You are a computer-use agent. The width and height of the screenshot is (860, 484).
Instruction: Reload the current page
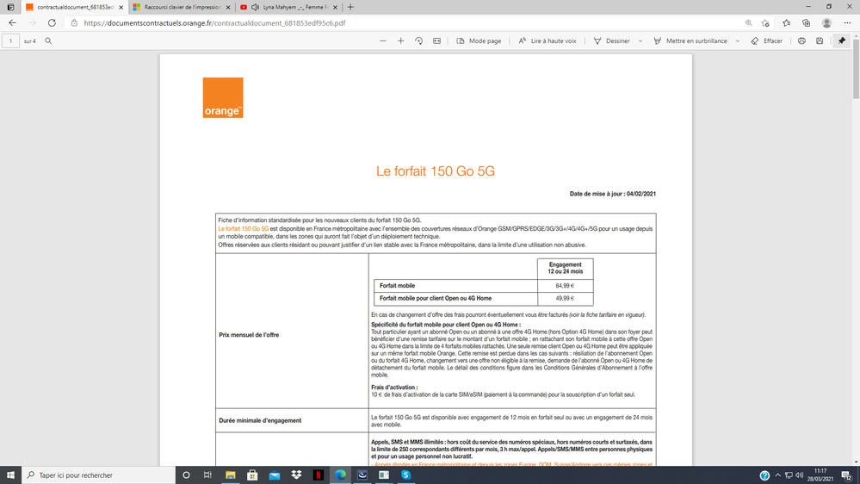52,23
